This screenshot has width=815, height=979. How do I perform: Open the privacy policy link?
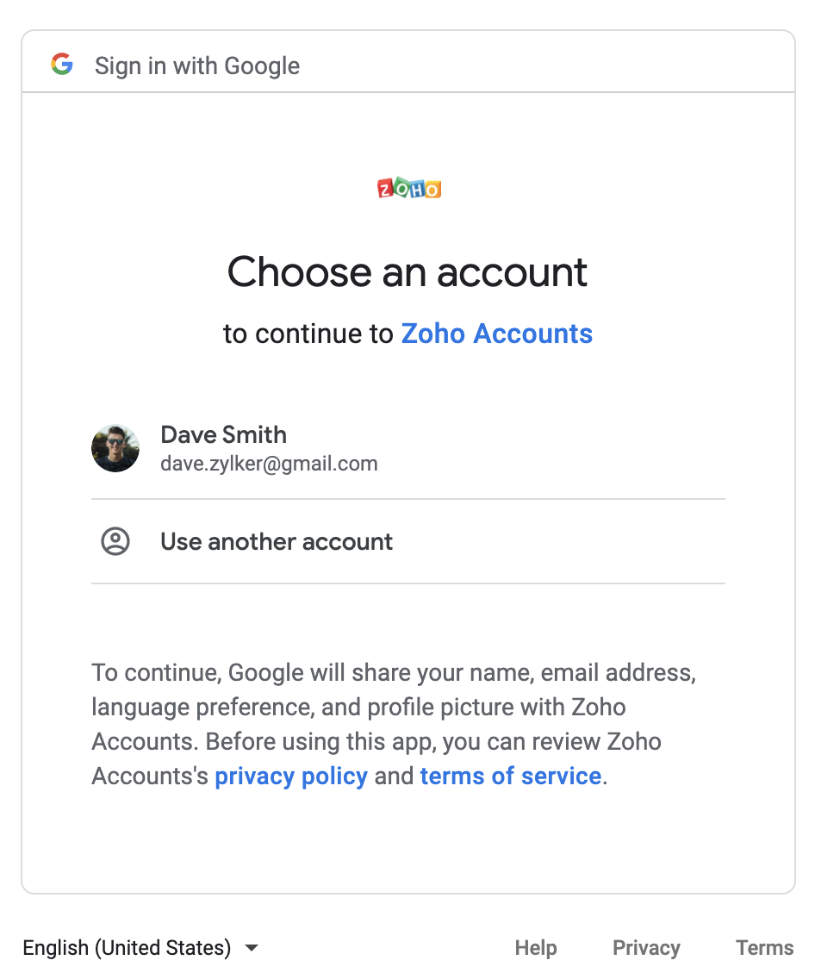coord(291,776)
